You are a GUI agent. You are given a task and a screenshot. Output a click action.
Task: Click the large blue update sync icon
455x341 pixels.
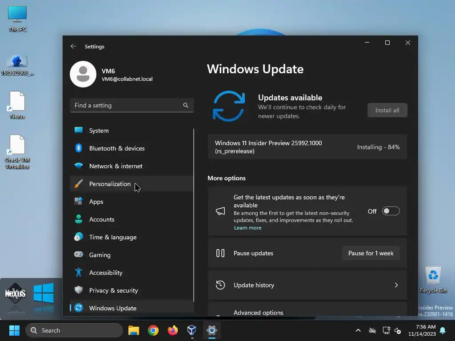pos(229,106)
